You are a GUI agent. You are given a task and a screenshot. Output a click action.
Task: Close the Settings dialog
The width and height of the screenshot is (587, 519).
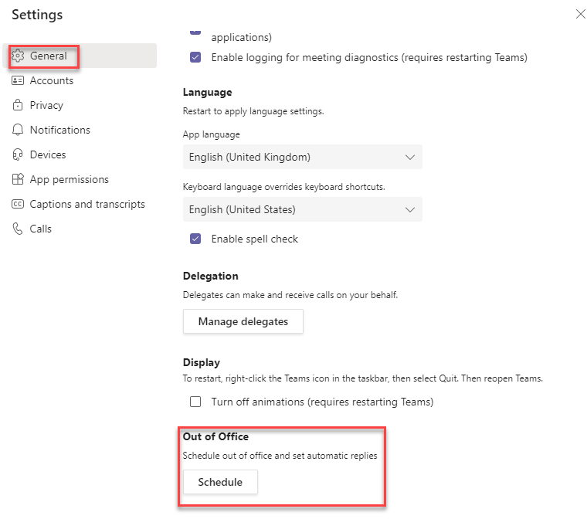click(580, 14)
